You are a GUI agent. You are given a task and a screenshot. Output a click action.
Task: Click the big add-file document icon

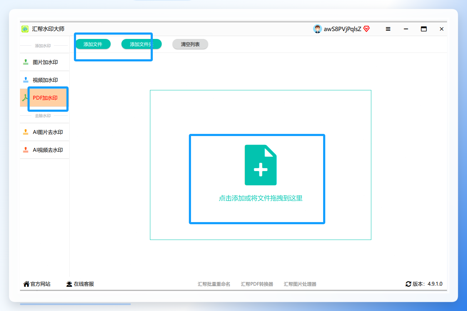pyautogui.click(x=261, y=165)
